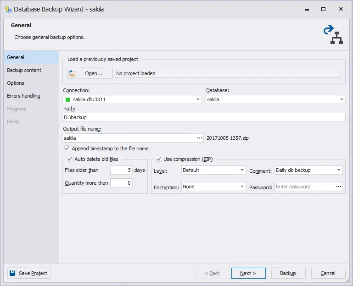Expand the Connection dropdown

[x=198, y=99]
